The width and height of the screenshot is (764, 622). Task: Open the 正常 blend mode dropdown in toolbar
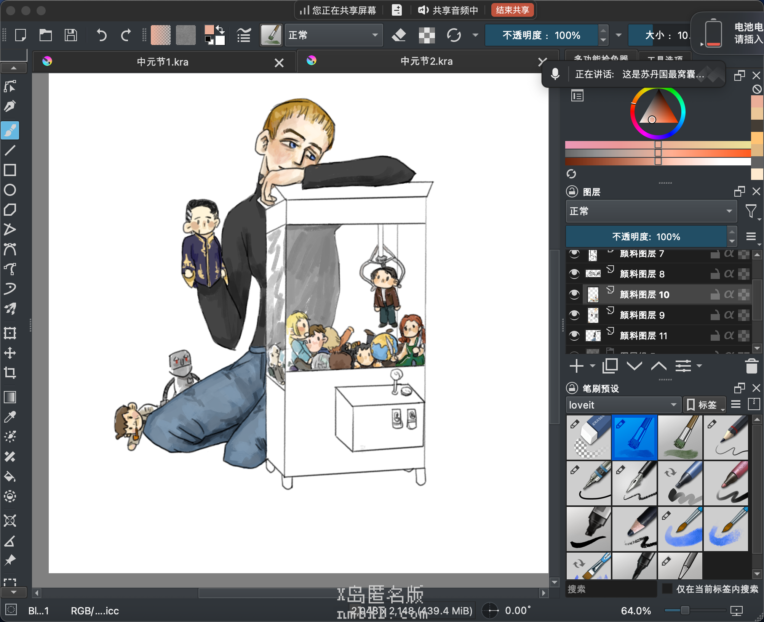click(334, 35)
